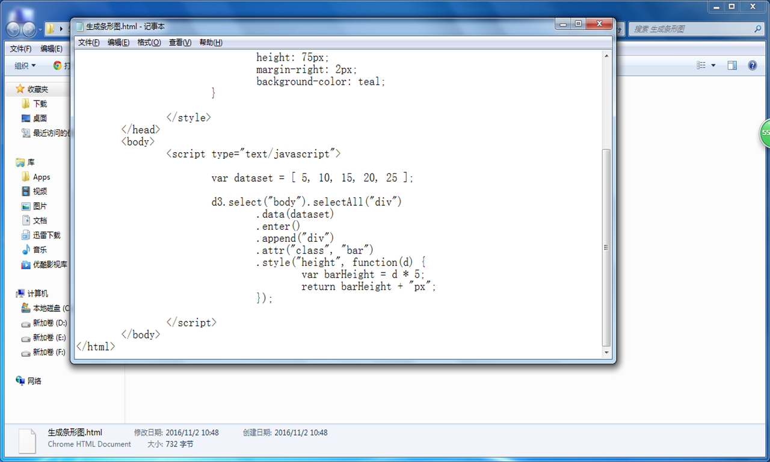The height and width of the screenshot is (462, 770).
Task: Click the 本地磁盘 (C:) drive icon
Action: 26,308
